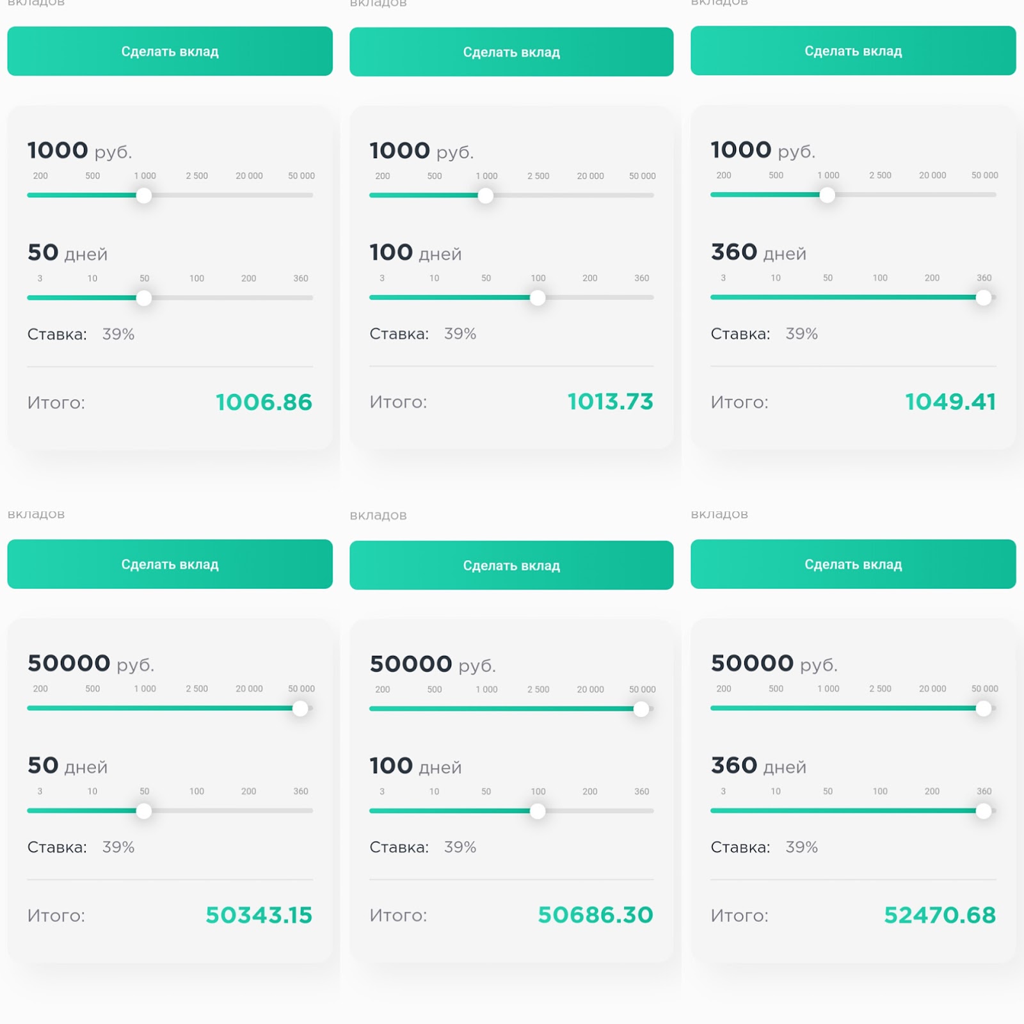Pick "2 500" amount mark in 1000 руб. 100 дней card

coord(538,176)
